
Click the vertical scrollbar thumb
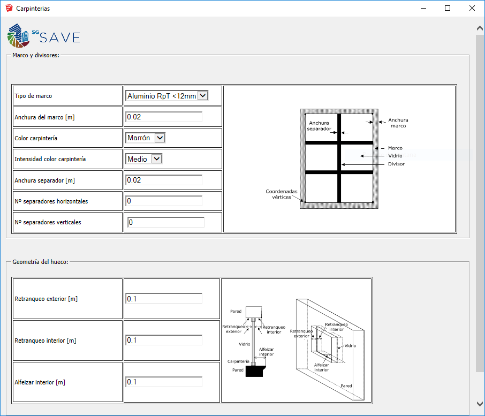click(x=480, y=203)
